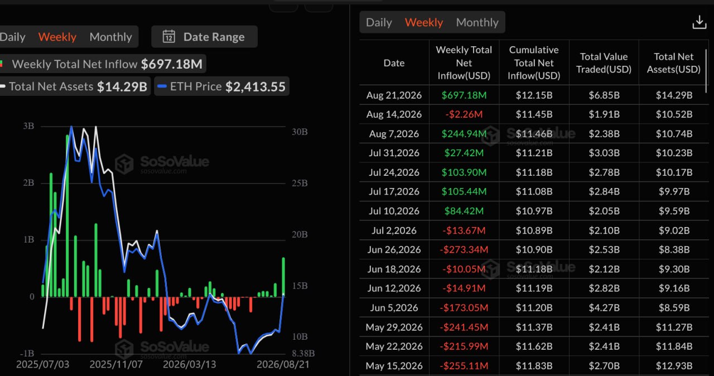
Task: Select the Jun 18,2026 date cell
Action: 394,269
